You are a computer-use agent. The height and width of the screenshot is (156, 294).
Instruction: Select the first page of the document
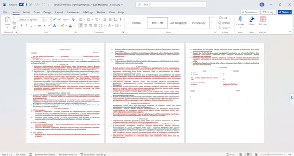point(65,93)
